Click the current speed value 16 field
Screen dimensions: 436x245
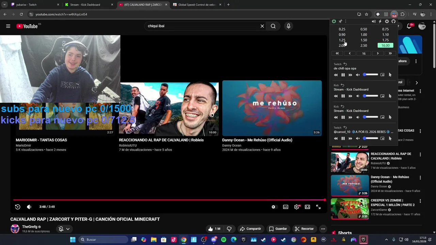364,53
